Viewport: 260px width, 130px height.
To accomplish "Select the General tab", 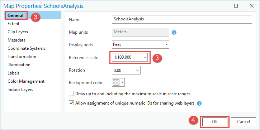I will pyautogui.click(x=33, y=15).
